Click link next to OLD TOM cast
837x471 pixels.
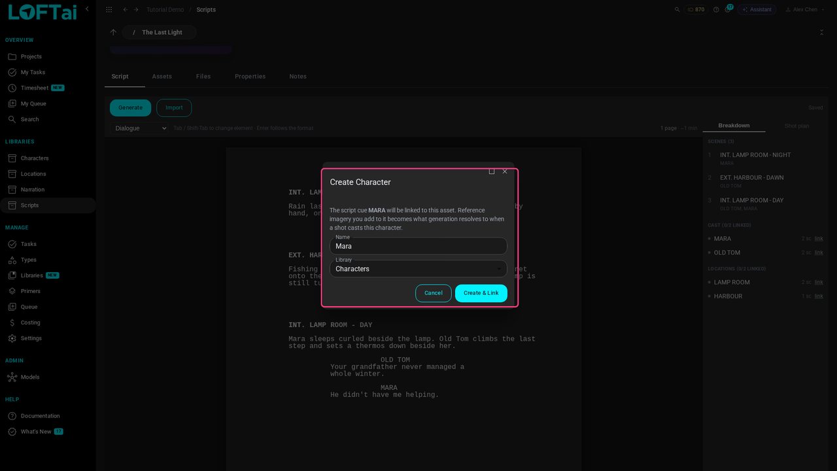coord(819,253)
